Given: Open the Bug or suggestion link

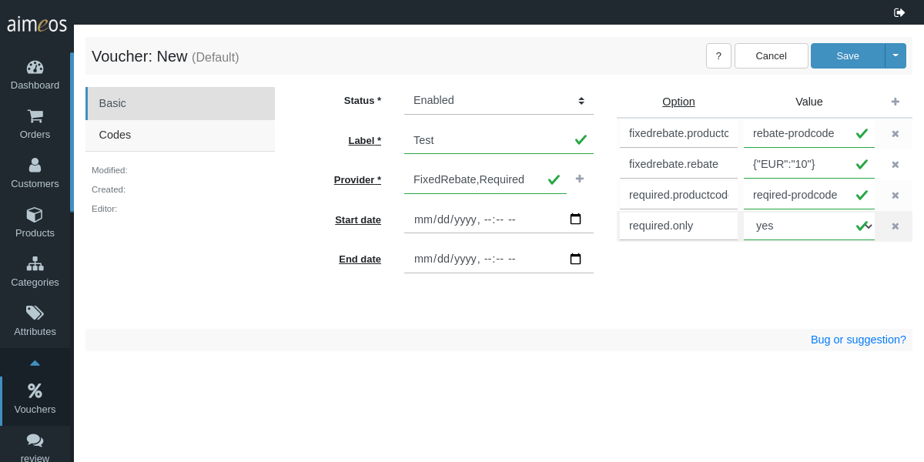Looking at the screenshot, I should coord(859,340).
